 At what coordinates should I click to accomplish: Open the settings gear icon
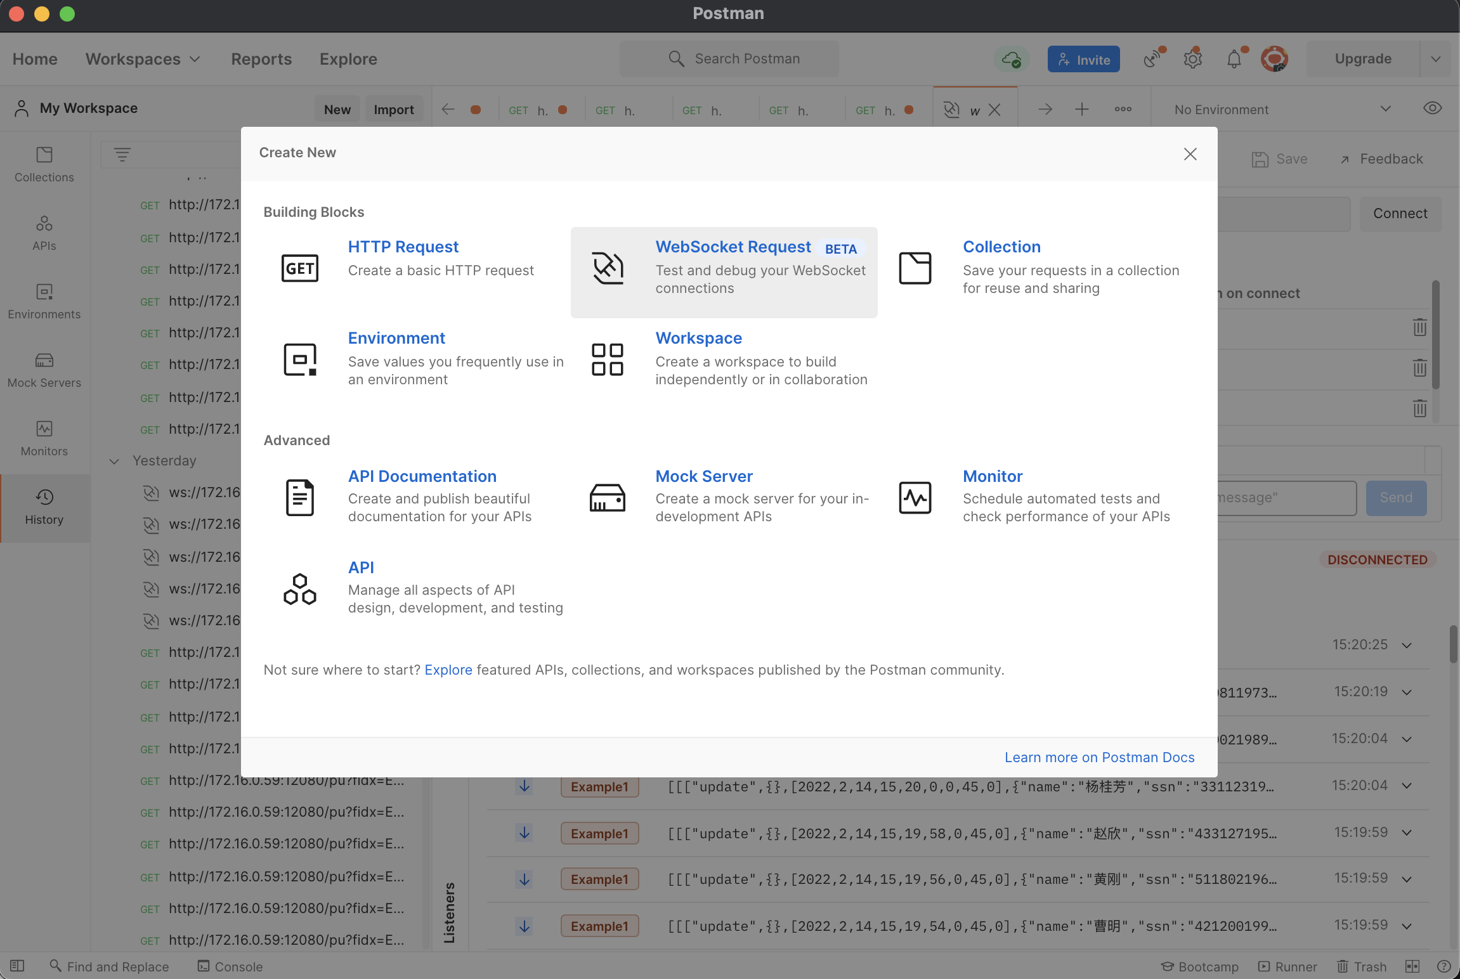pyautogui.click(x=1192, y=59)
